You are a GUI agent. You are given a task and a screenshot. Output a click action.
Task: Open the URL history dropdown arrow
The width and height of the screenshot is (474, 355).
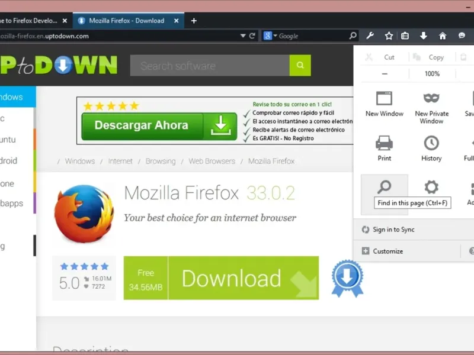tap(243, 36)
